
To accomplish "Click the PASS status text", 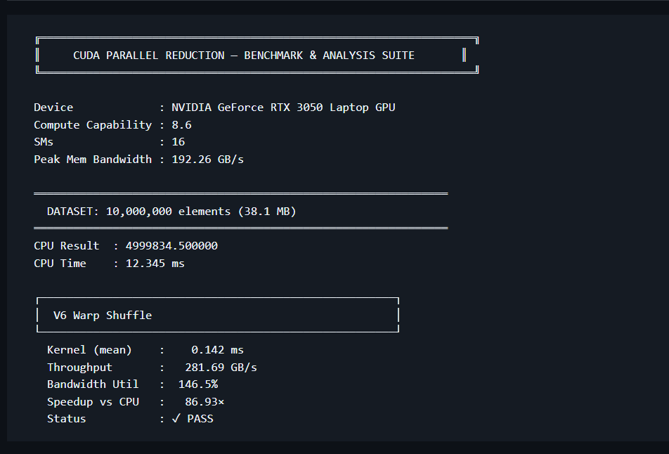I will pos(200,419).
